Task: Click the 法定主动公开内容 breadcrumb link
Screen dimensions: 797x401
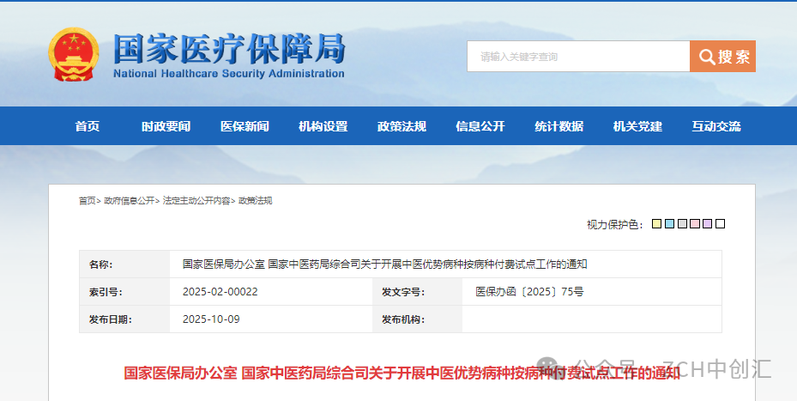Action: pos(196,201)
